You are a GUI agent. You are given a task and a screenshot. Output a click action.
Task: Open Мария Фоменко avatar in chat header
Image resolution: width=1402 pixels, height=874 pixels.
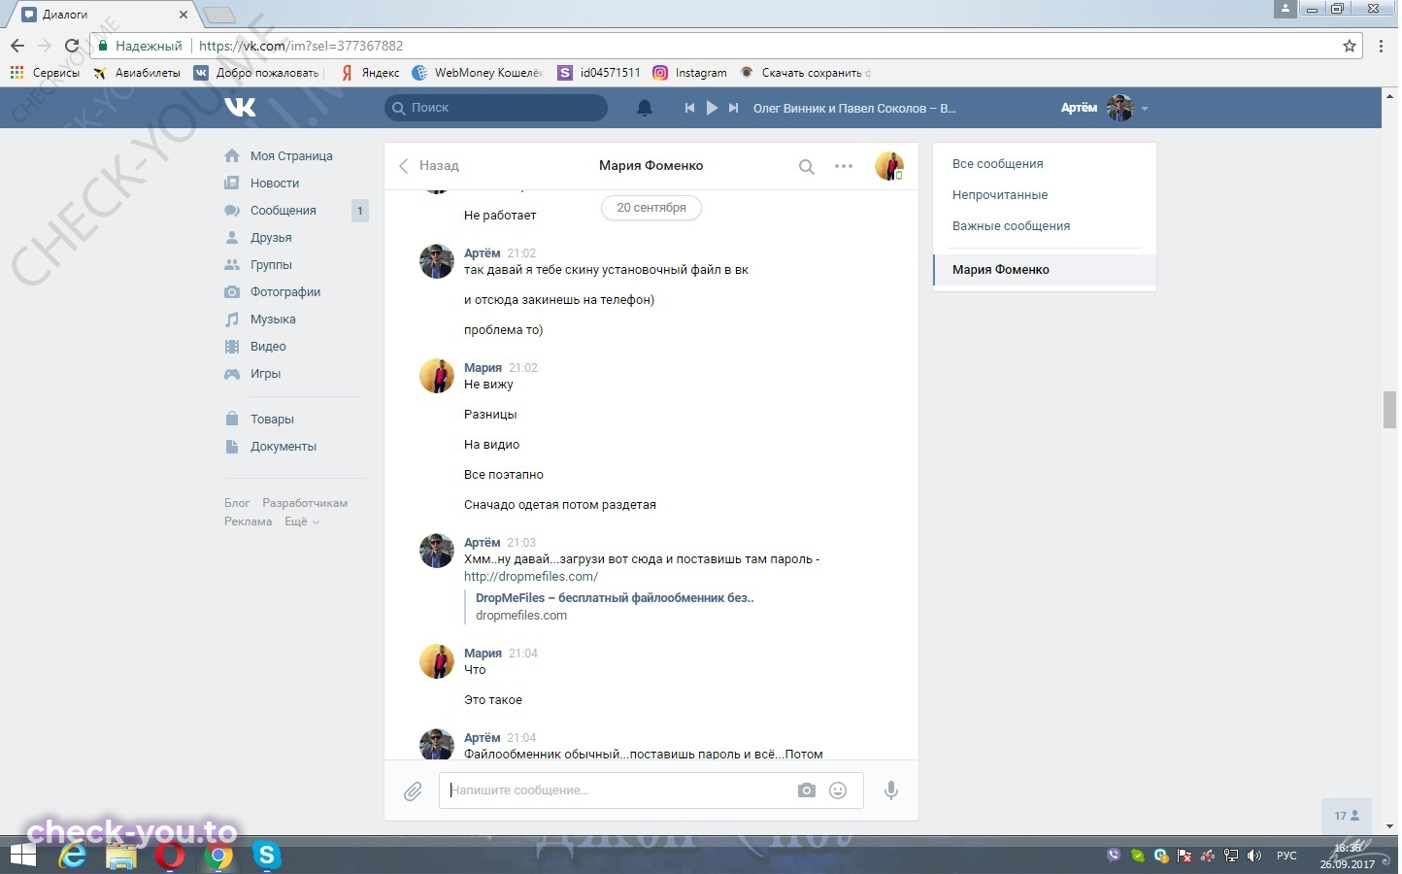click(889, 166)
